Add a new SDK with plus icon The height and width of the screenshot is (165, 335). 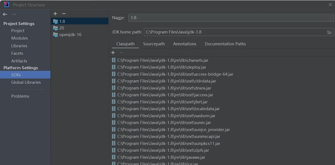(55, 14)
